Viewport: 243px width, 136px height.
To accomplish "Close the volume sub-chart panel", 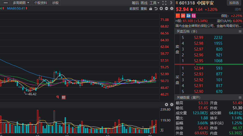I will [166, 105].
